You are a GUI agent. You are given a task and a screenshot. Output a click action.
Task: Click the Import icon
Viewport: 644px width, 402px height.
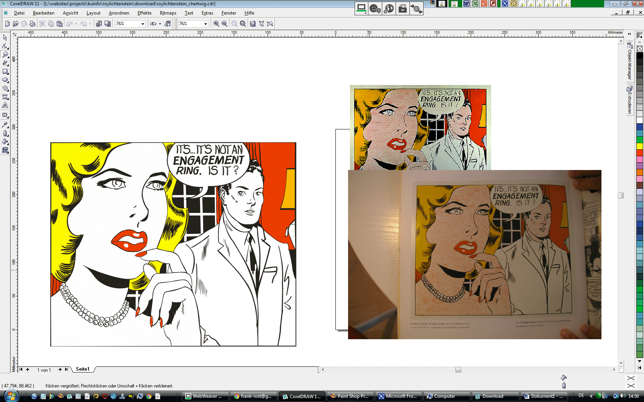coord(99,24)
